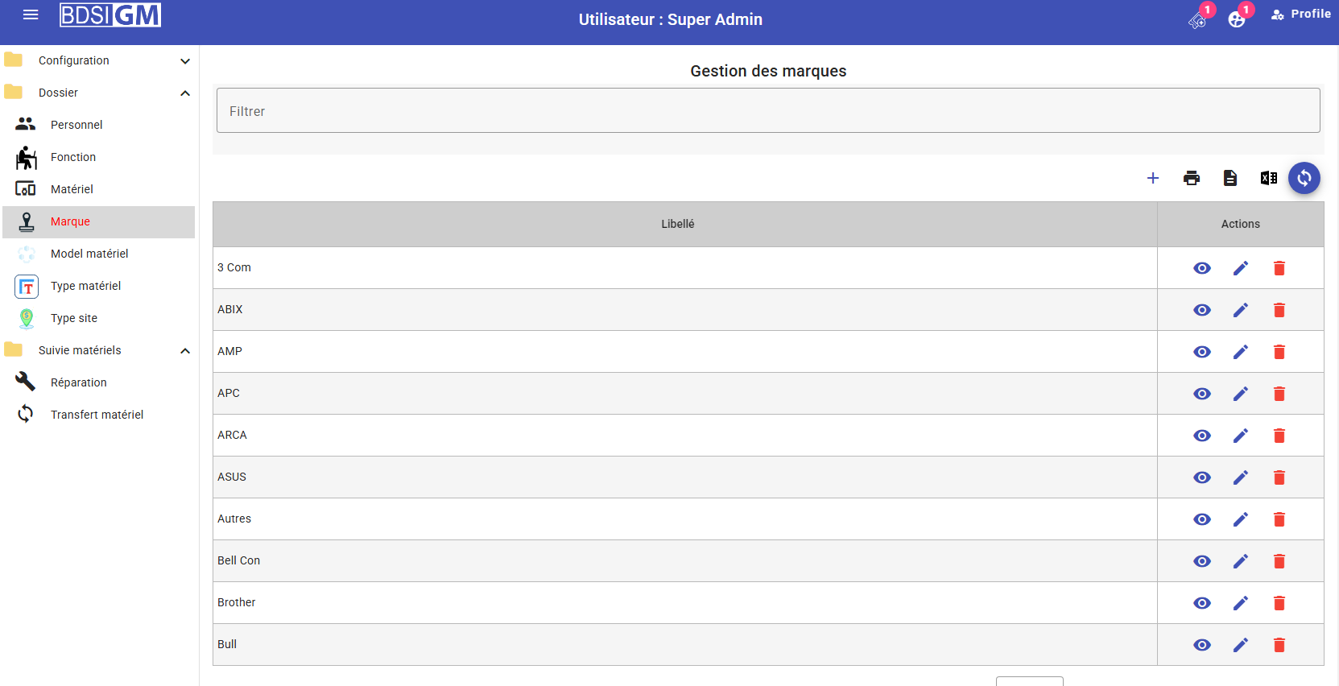Click the BDSI GM logo
Screen dimensions: 1339x686
[110, 14]
